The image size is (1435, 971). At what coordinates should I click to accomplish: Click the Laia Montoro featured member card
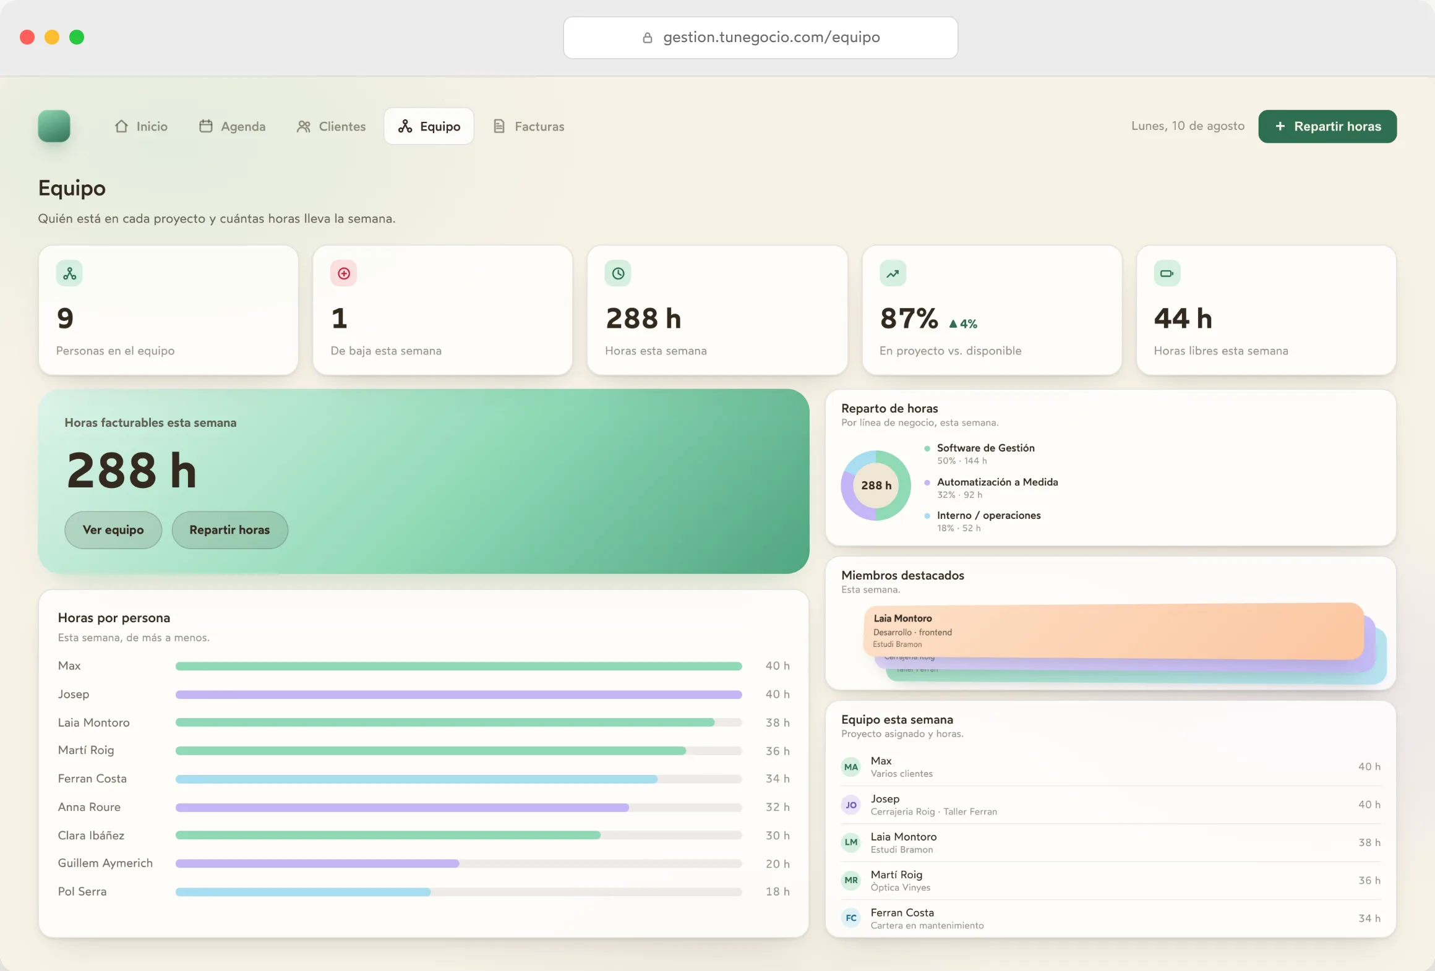pos(1113,631)
